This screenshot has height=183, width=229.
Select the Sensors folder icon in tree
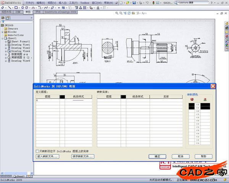point(6,29)
